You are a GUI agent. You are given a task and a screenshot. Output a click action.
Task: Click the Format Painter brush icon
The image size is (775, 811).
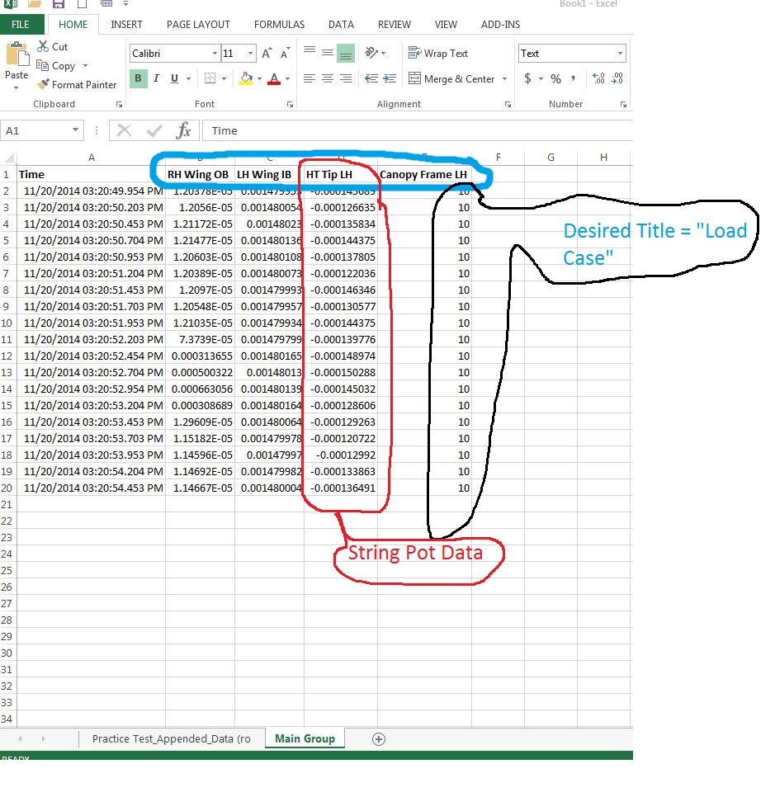click(44, 84)
